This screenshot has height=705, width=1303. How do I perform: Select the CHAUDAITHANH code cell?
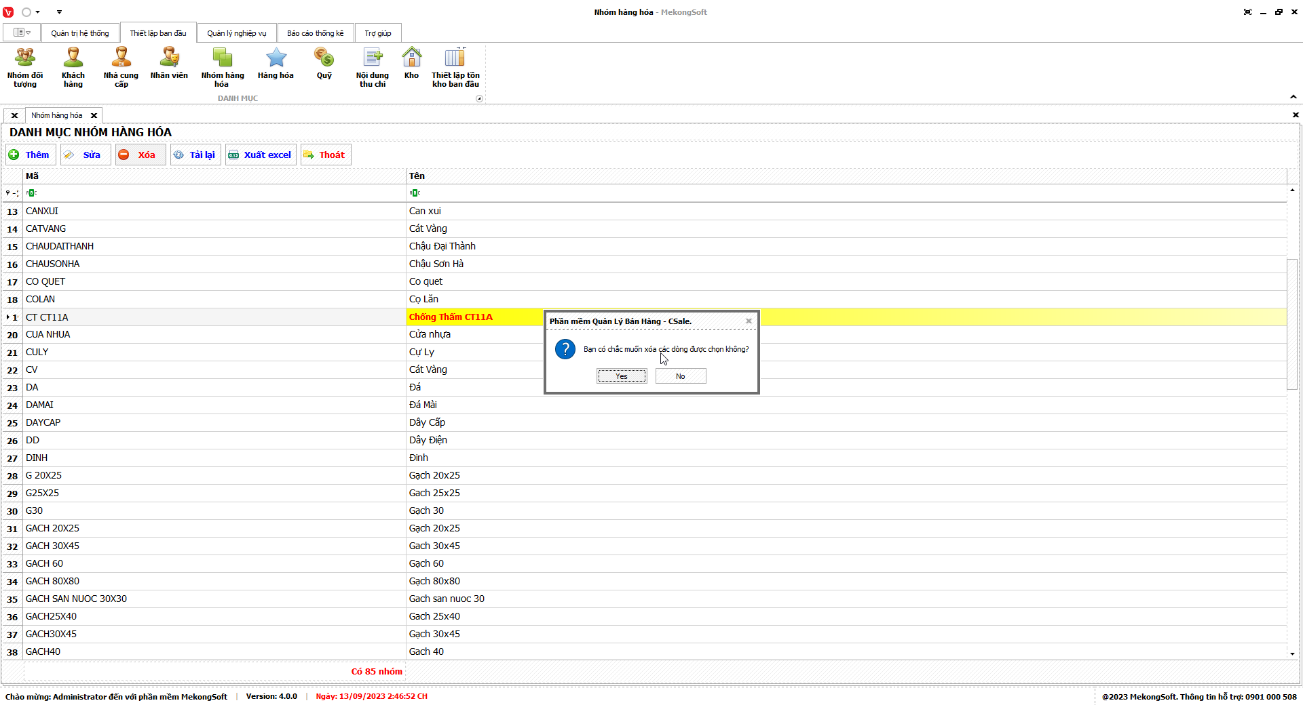[214, 247]
